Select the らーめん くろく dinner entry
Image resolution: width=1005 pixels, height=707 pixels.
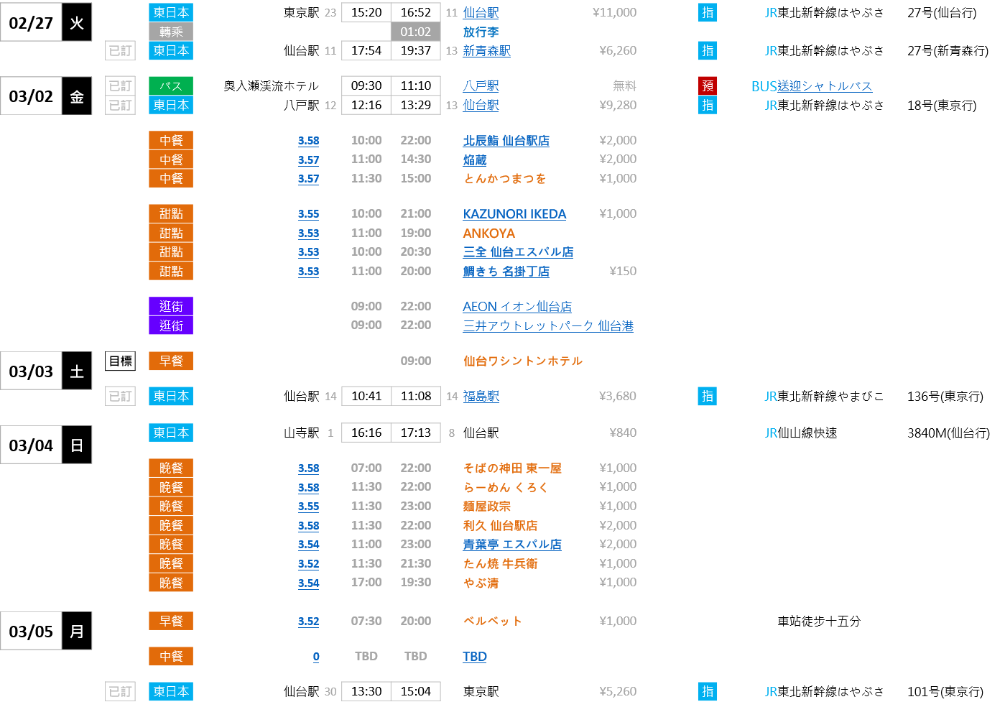click(506, 486)
